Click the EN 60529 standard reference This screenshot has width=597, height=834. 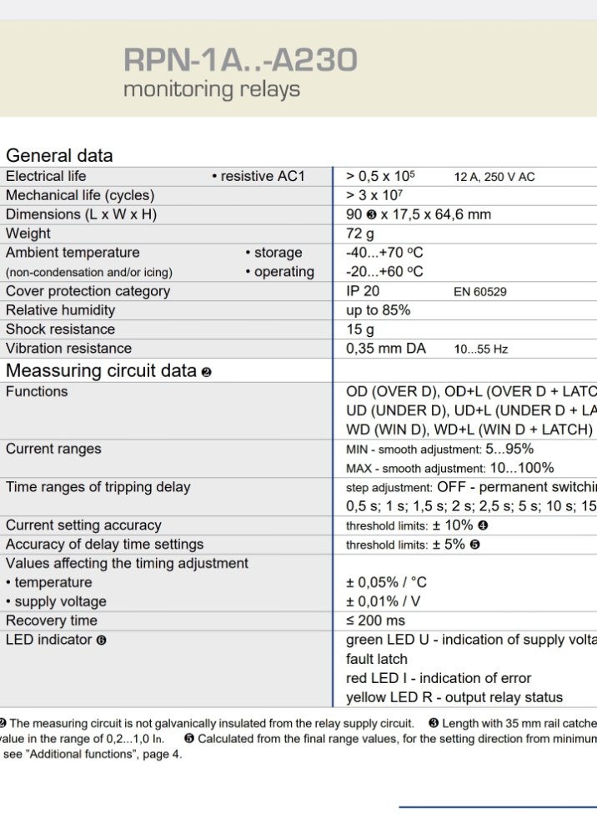tap(480, 291)
